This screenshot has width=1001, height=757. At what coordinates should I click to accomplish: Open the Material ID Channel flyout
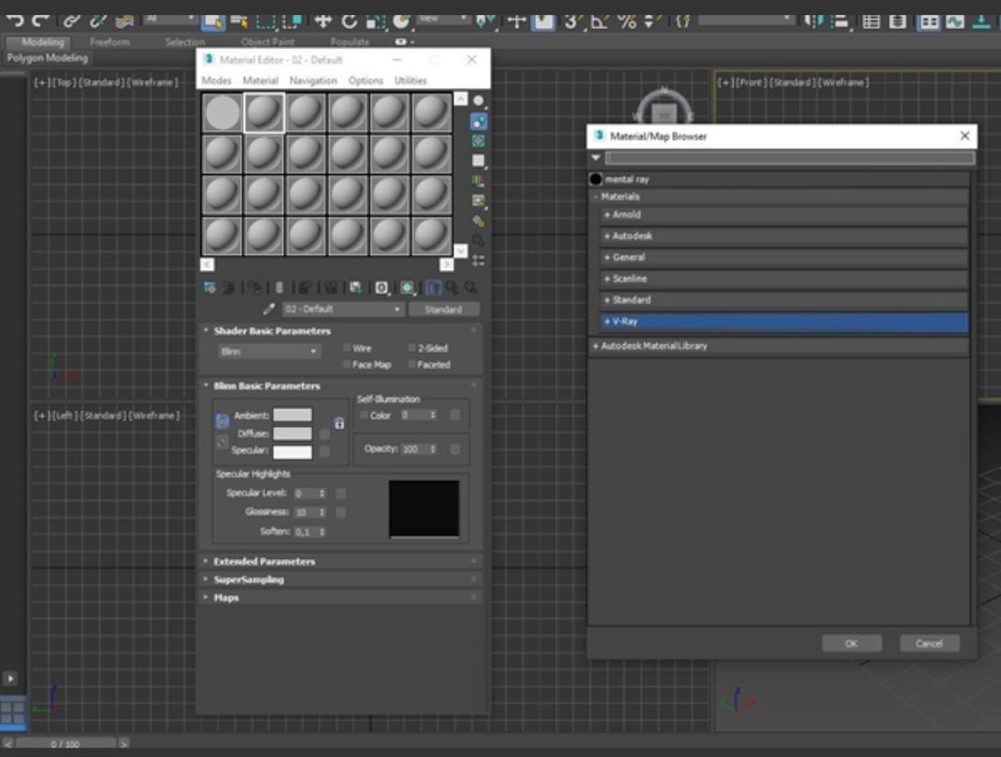(x=381, y=288)
